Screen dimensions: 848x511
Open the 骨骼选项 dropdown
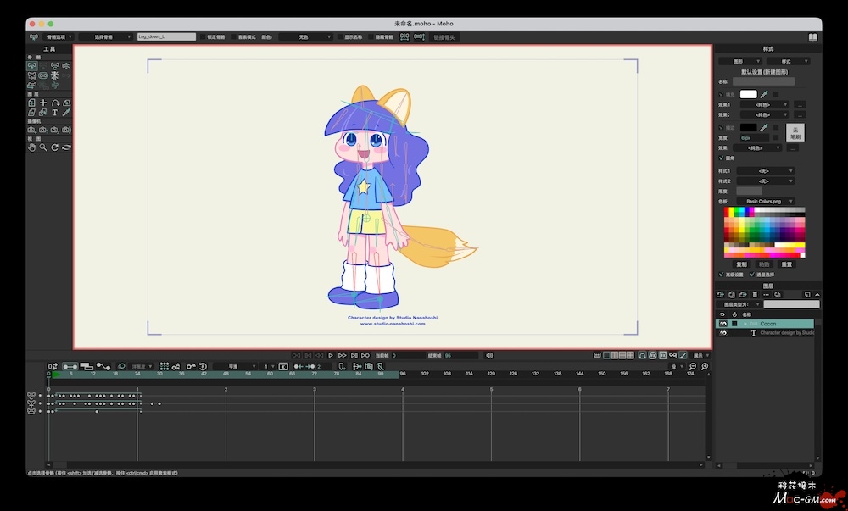pyautogui.click(x=58, y=37)
